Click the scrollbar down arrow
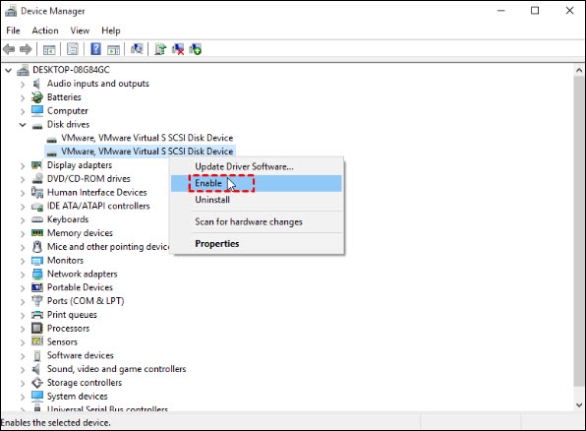Image resolution: width=586 pixels, height=431 pixels. [x=579, y=404]
